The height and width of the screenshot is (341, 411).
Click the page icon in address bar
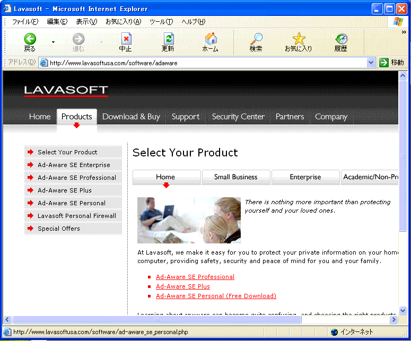[x=44, y=63]
